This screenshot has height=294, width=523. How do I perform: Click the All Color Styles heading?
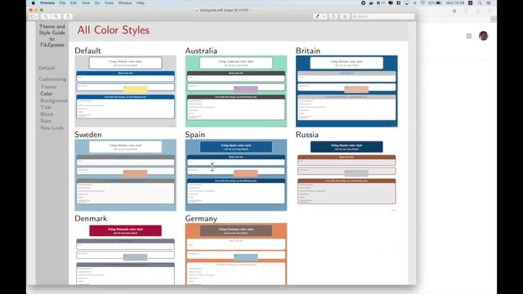[x=114, y=30]
